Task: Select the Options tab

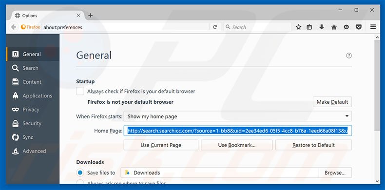Action: click(x=47, y=16)
